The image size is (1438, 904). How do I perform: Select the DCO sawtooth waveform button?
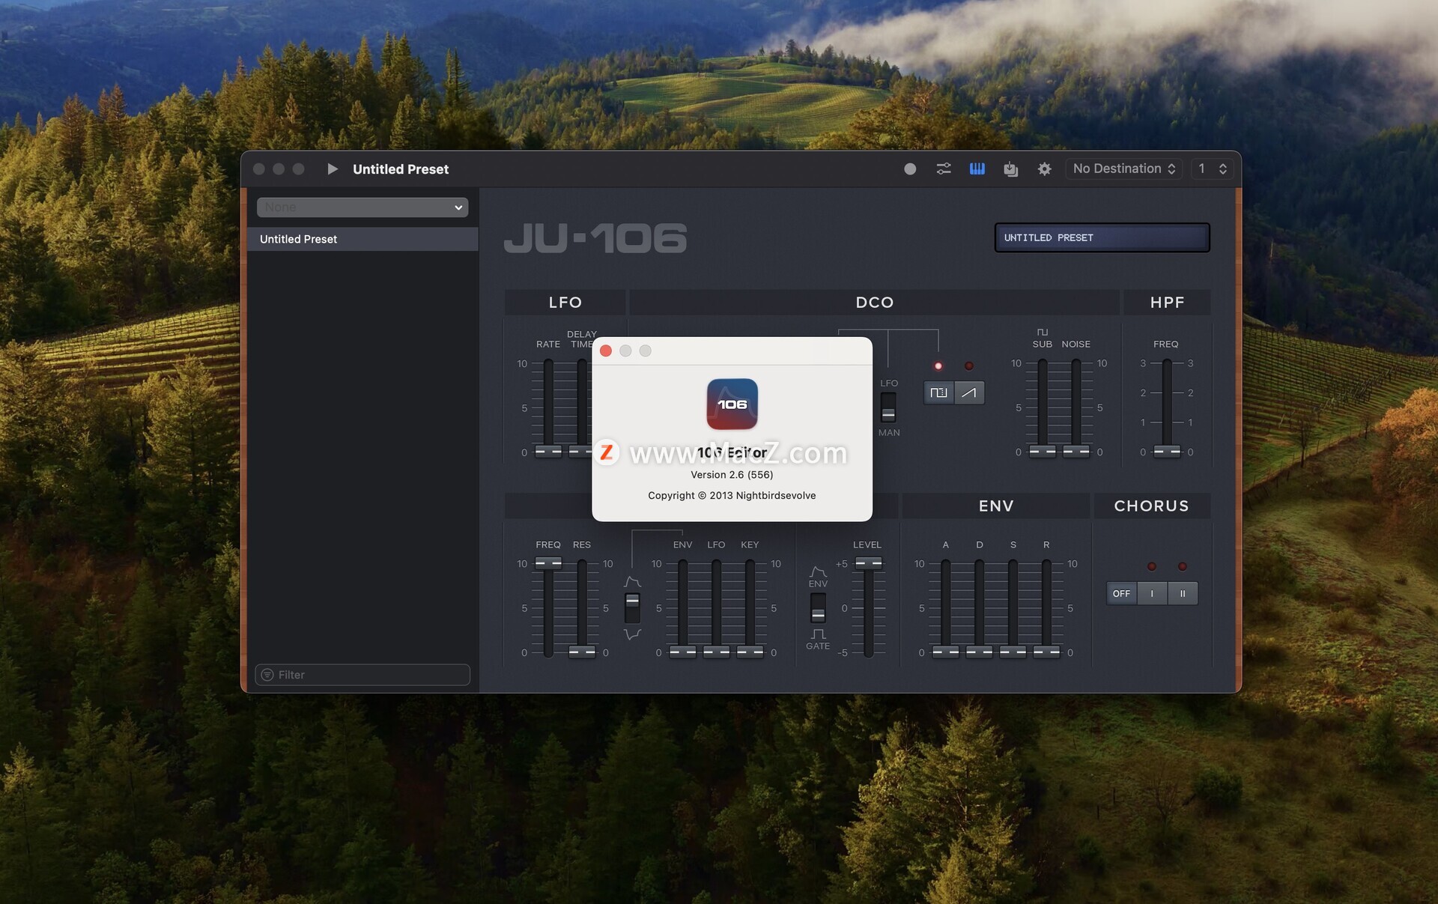(x=969, y=392)
